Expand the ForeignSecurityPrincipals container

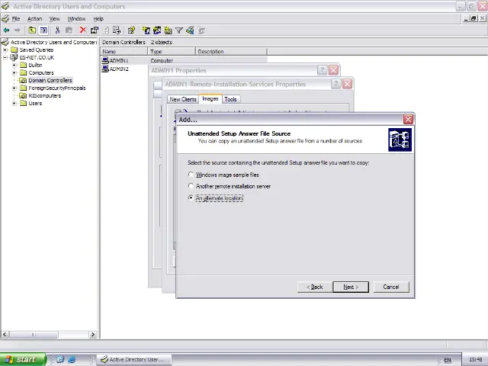(14, 88)
